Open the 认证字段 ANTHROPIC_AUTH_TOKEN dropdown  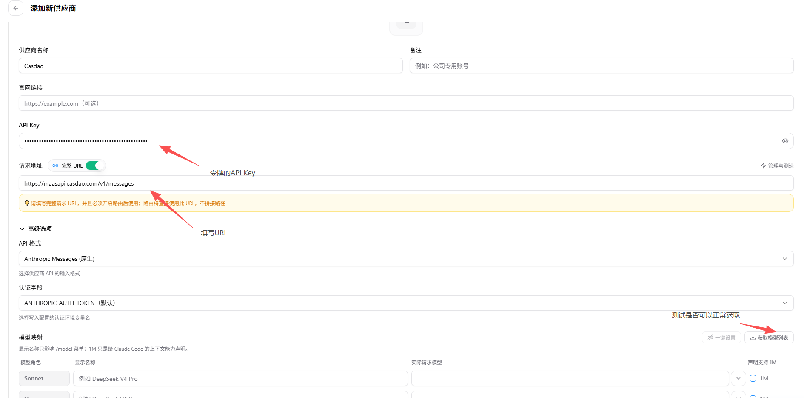click(x=406, y=303)
